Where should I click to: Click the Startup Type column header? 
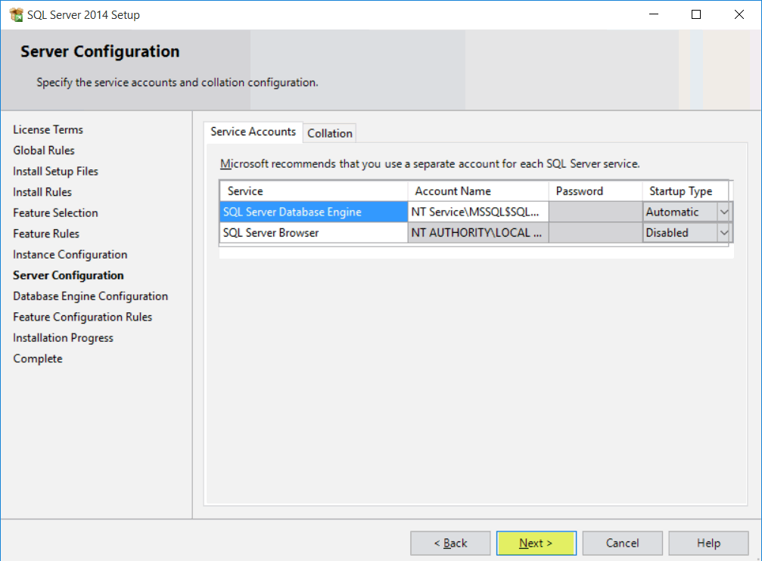(686, 191)
